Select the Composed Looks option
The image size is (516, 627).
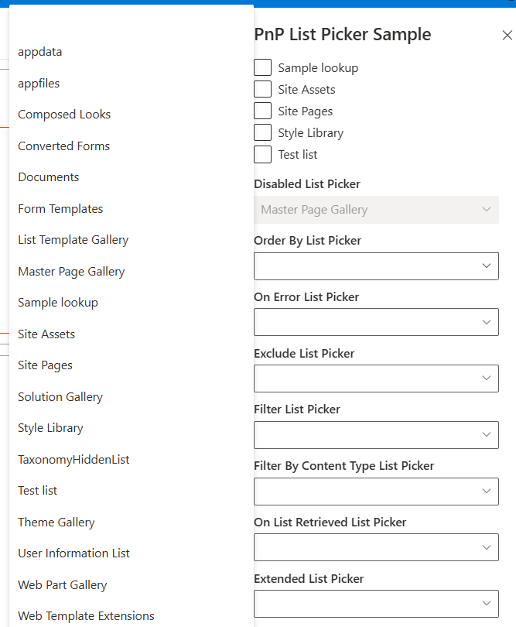(x=64, y=115)
